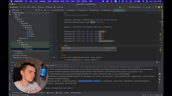Expand the .idea folder
This screenshot has width=172, height=96.
click(14, 15)
